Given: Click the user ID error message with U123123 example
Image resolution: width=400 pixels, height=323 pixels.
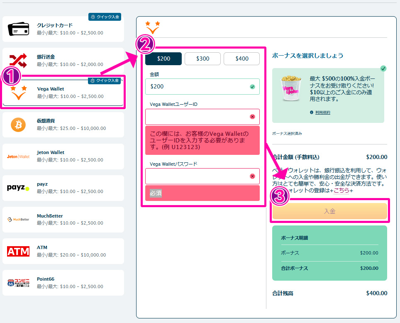Looking at the screenshot, I should (x=202, y=140).
